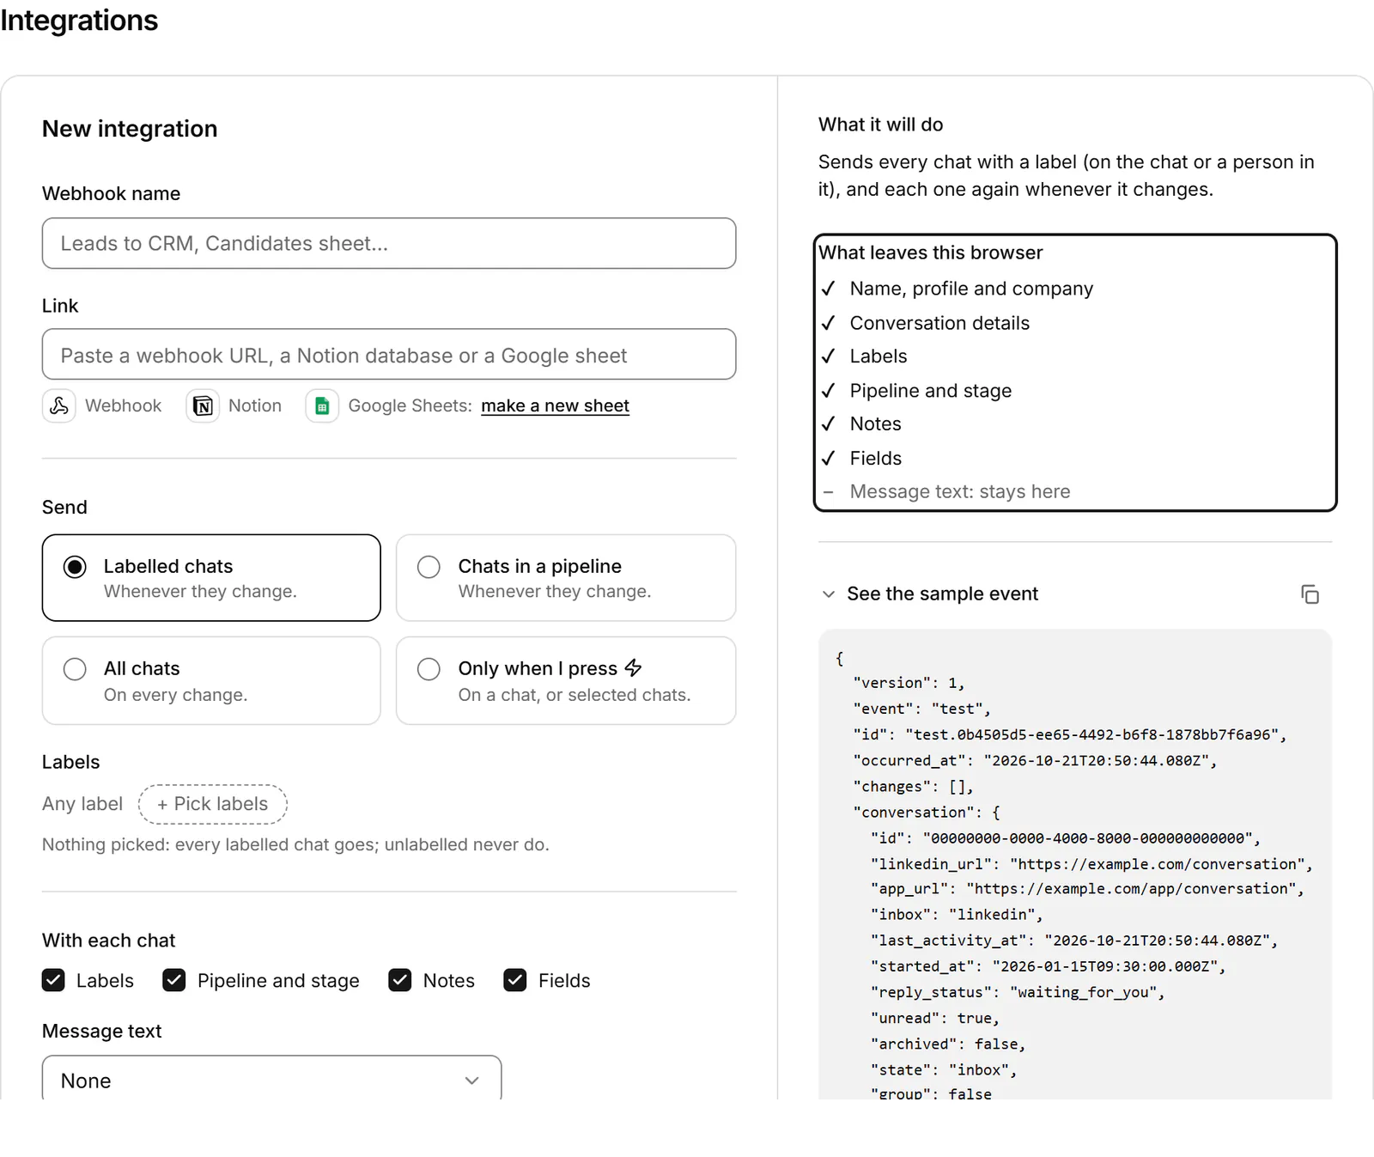Collapse the See the sample event section
1374x1157 pixels.
930,594
